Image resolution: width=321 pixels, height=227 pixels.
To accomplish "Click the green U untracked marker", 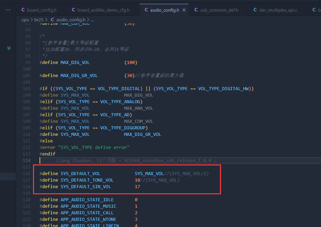I will pos(9,48).
